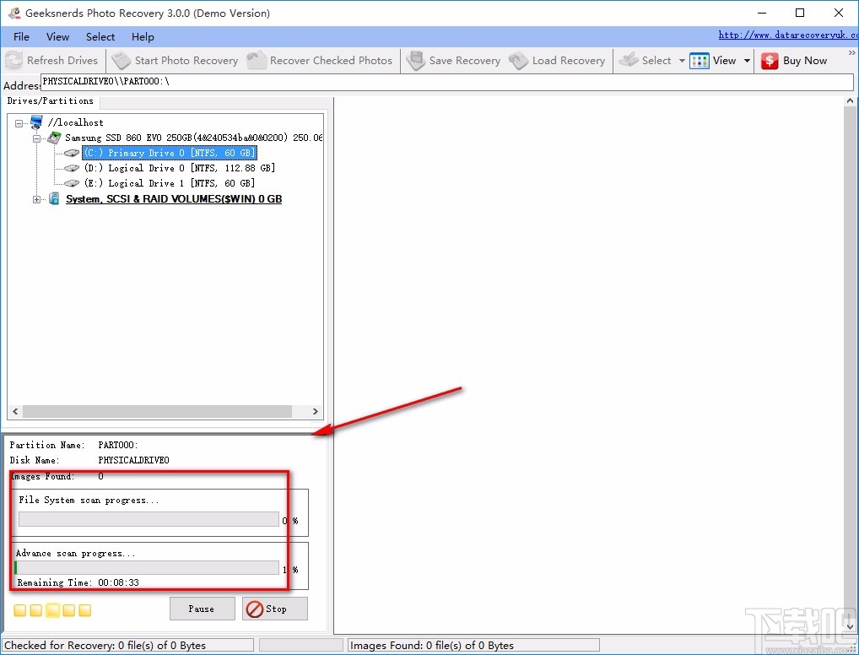Click the System SCSI & RAID volumes icon
The image size is (859, 655).
(x=54, y=198)
